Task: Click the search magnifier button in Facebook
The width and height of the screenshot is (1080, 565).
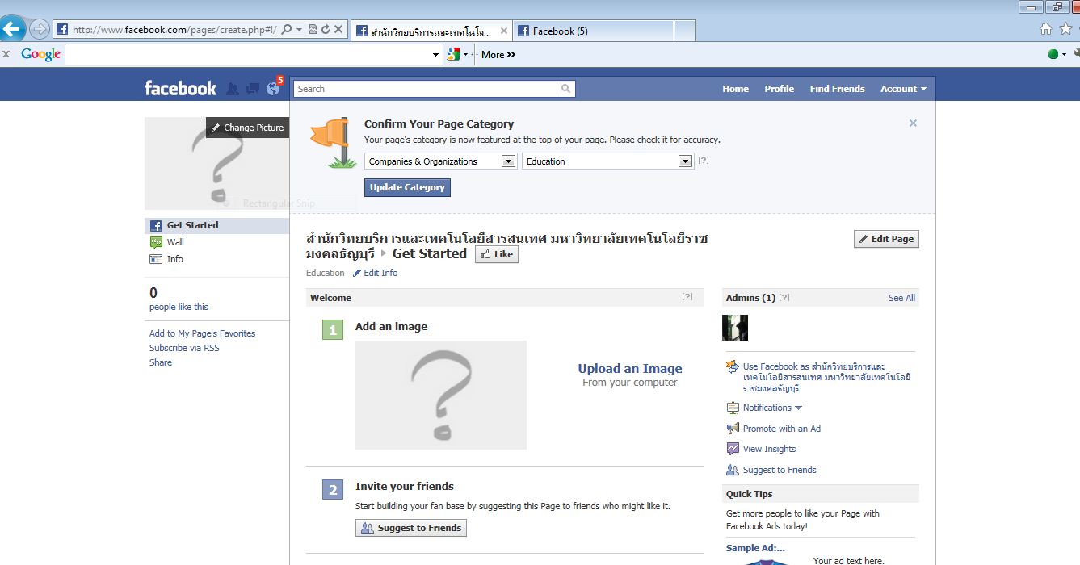Action: point(566,89)
